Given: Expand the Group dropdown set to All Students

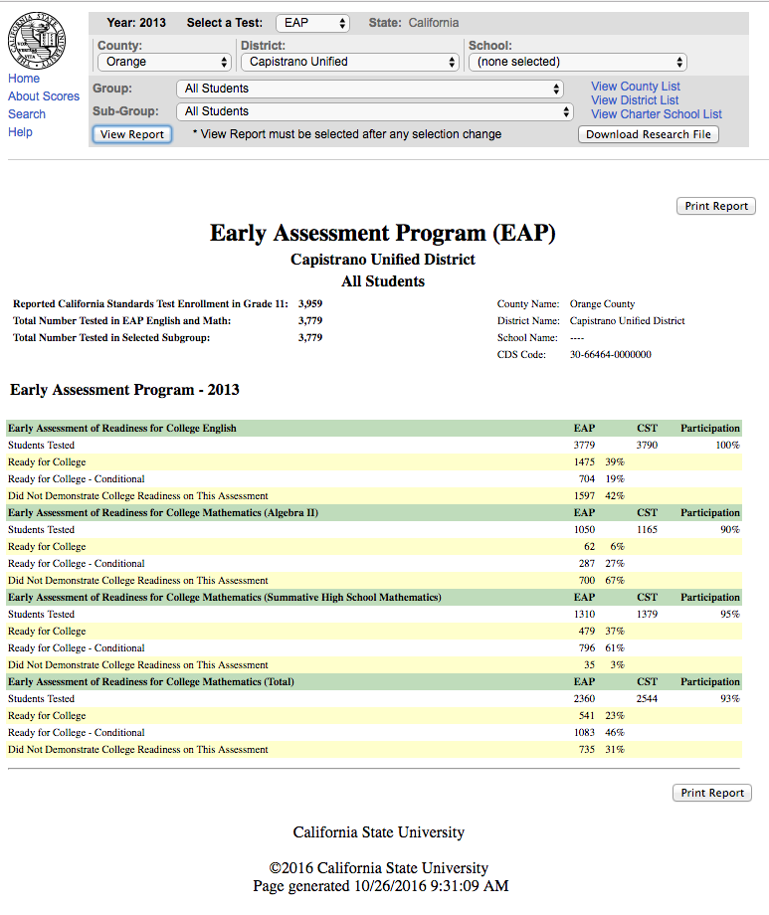Looking at the screenshot, I should coord(370,89).
